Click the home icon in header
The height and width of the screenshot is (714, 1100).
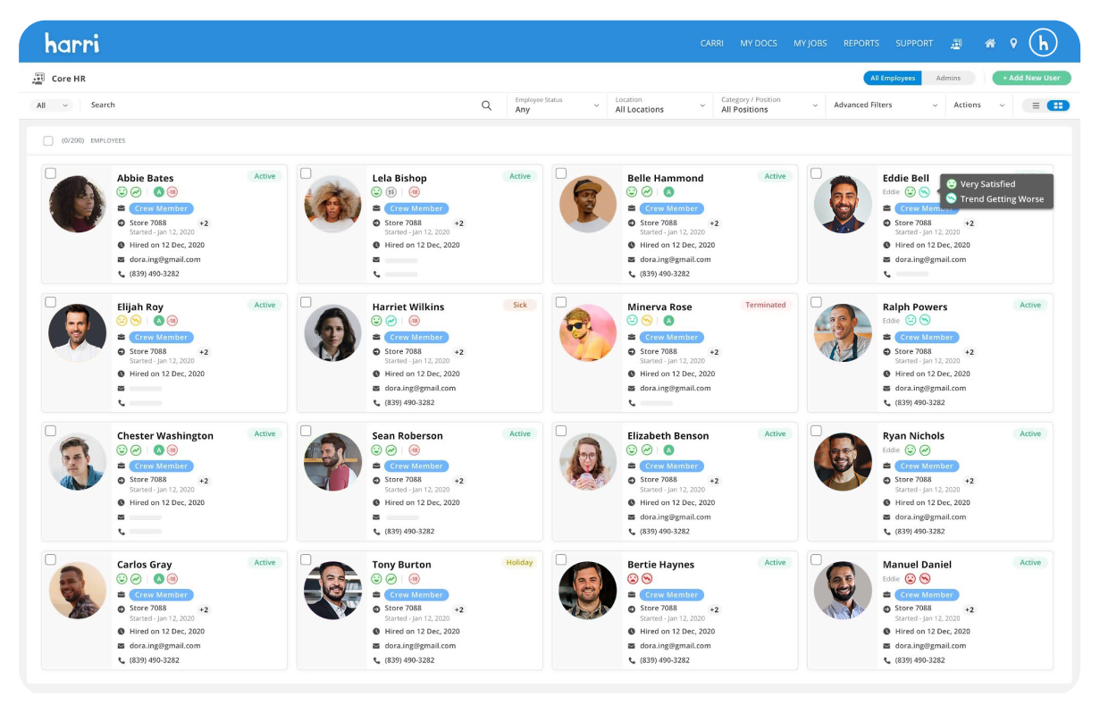point(990,43)
